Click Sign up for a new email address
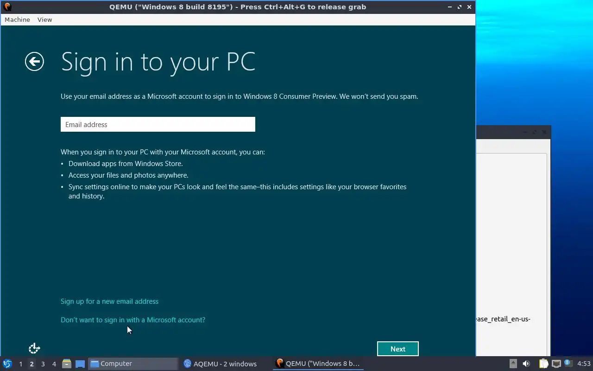593x371 pixels. click(109, 301)
